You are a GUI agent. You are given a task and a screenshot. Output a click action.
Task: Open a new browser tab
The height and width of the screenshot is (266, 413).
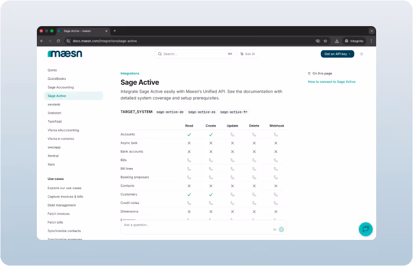[115, 31]
